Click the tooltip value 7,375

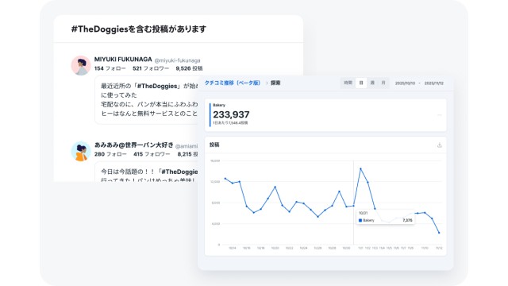407,221
